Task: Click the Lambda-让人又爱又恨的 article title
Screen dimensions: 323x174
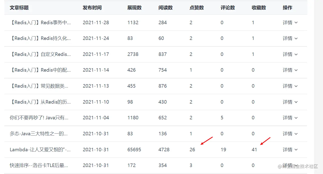Action: point(40,150)
